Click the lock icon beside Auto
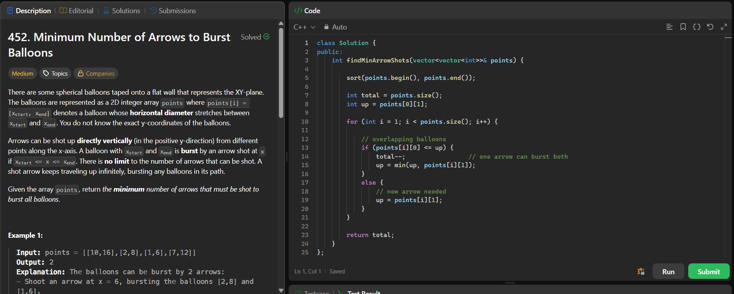 [x=326, y=27]
